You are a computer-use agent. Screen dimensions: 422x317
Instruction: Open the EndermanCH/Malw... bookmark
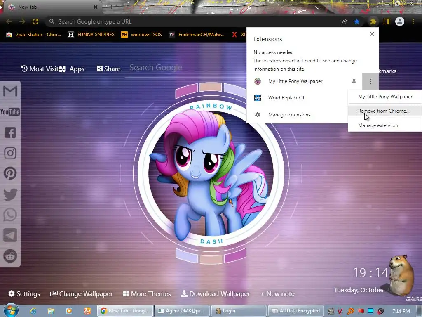(197, 35)
